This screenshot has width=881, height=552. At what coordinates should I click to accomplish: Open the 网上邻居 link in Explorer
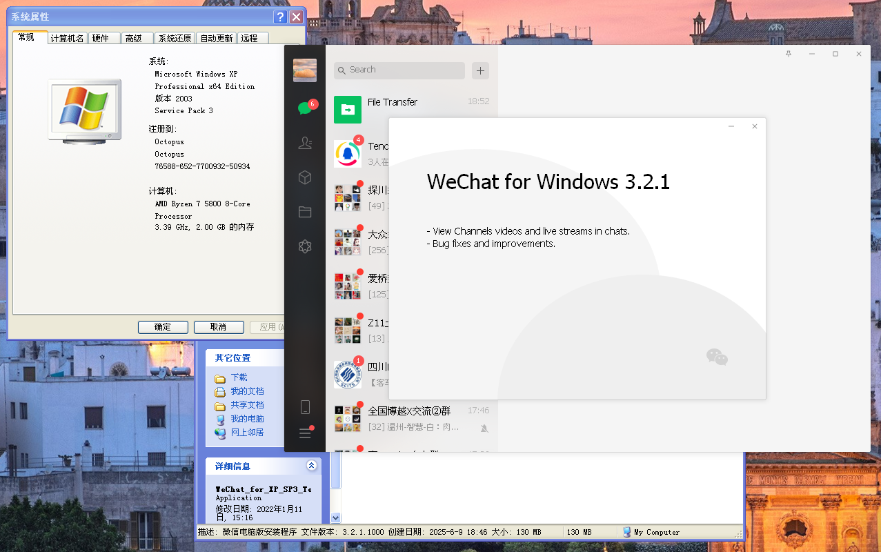[x=247, y=433]
